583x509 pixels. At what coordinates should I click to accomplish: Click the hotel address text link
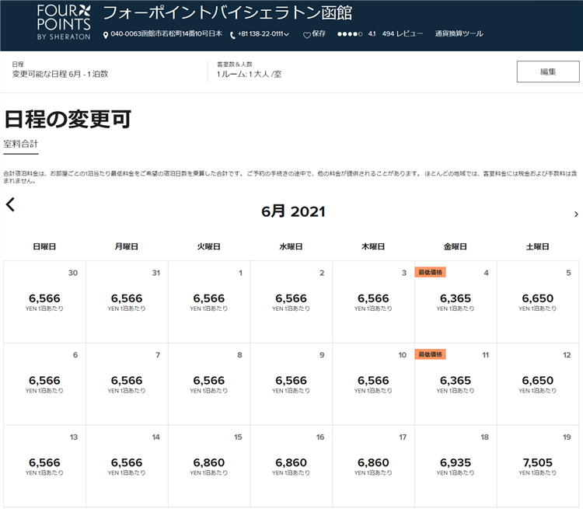pyautogui.click(x=166, y=34)
